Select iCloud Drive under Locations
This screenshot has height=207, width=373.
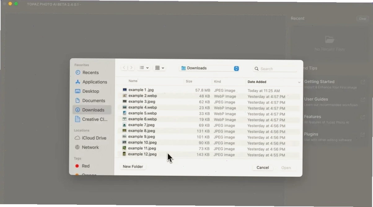[90, 138]
